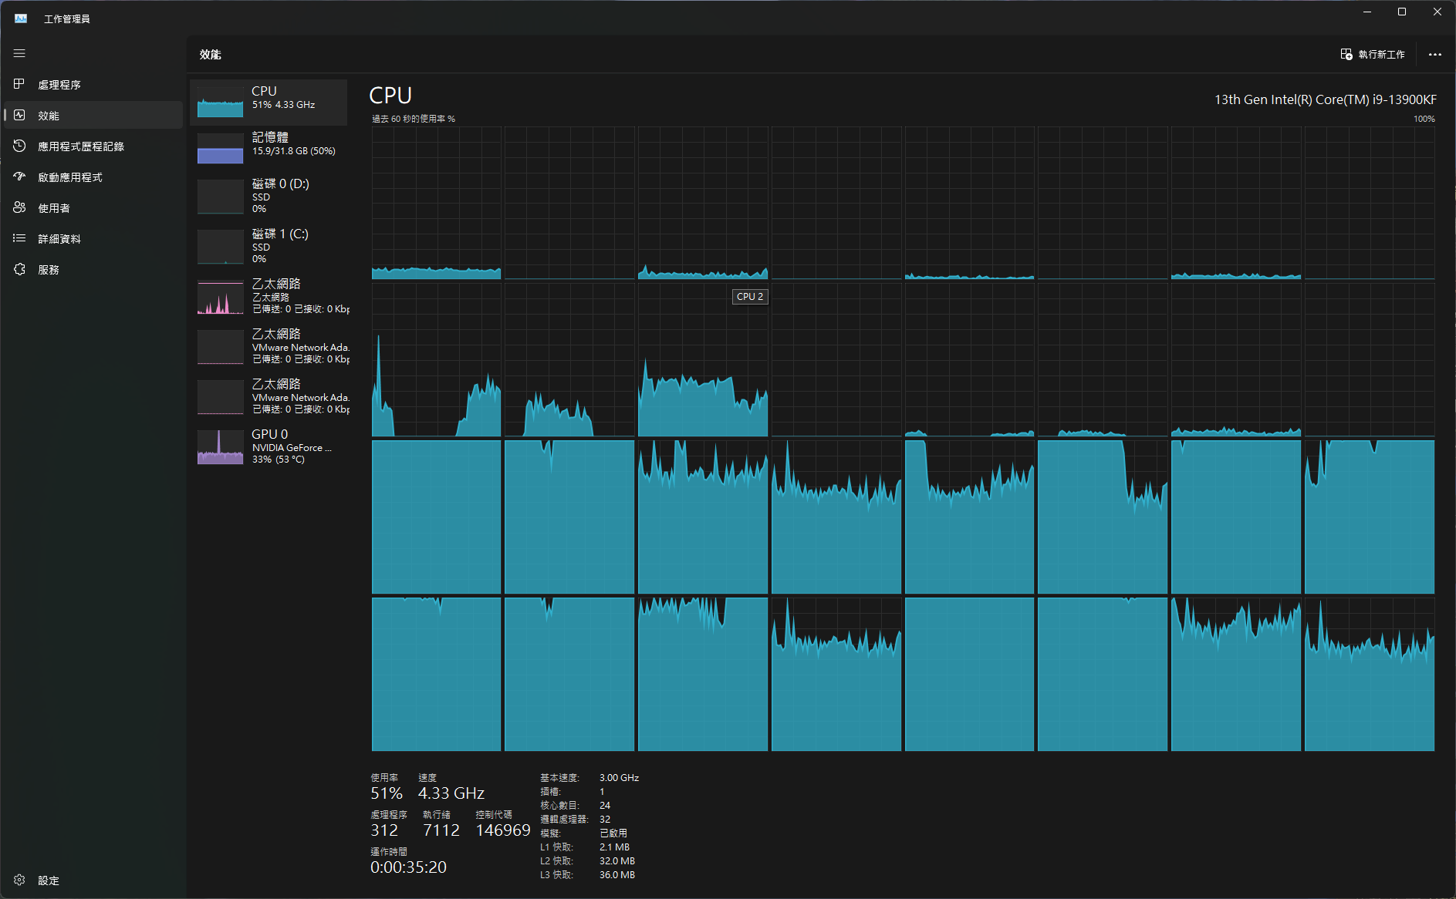This screenshot has width=1456, height=899.
Task: Click the 模擬 已啟用 value
Action: pyautogui.click(x=613, y=833)
